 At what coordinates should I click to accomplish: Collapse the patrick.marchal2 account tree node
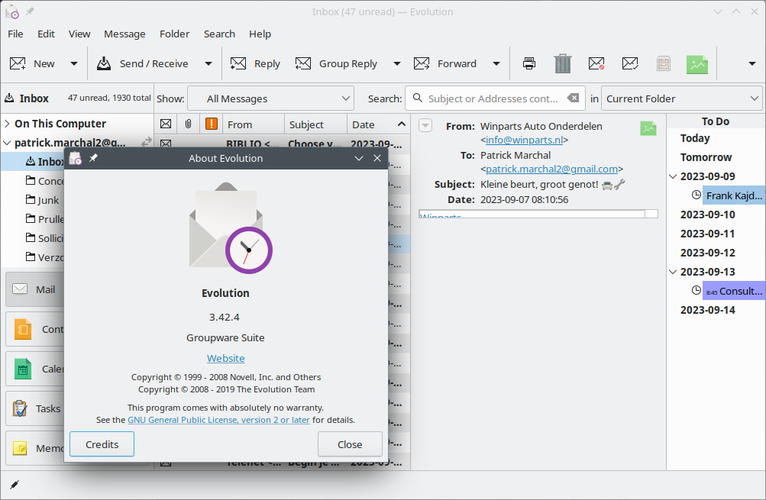pyautogui.click(x=7, y=143)
